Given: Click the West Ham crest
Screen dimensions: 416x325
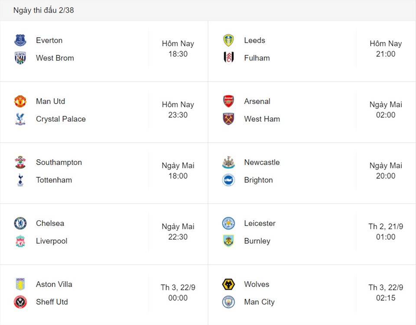Looking at the screenshot, I should pos(228,119).
